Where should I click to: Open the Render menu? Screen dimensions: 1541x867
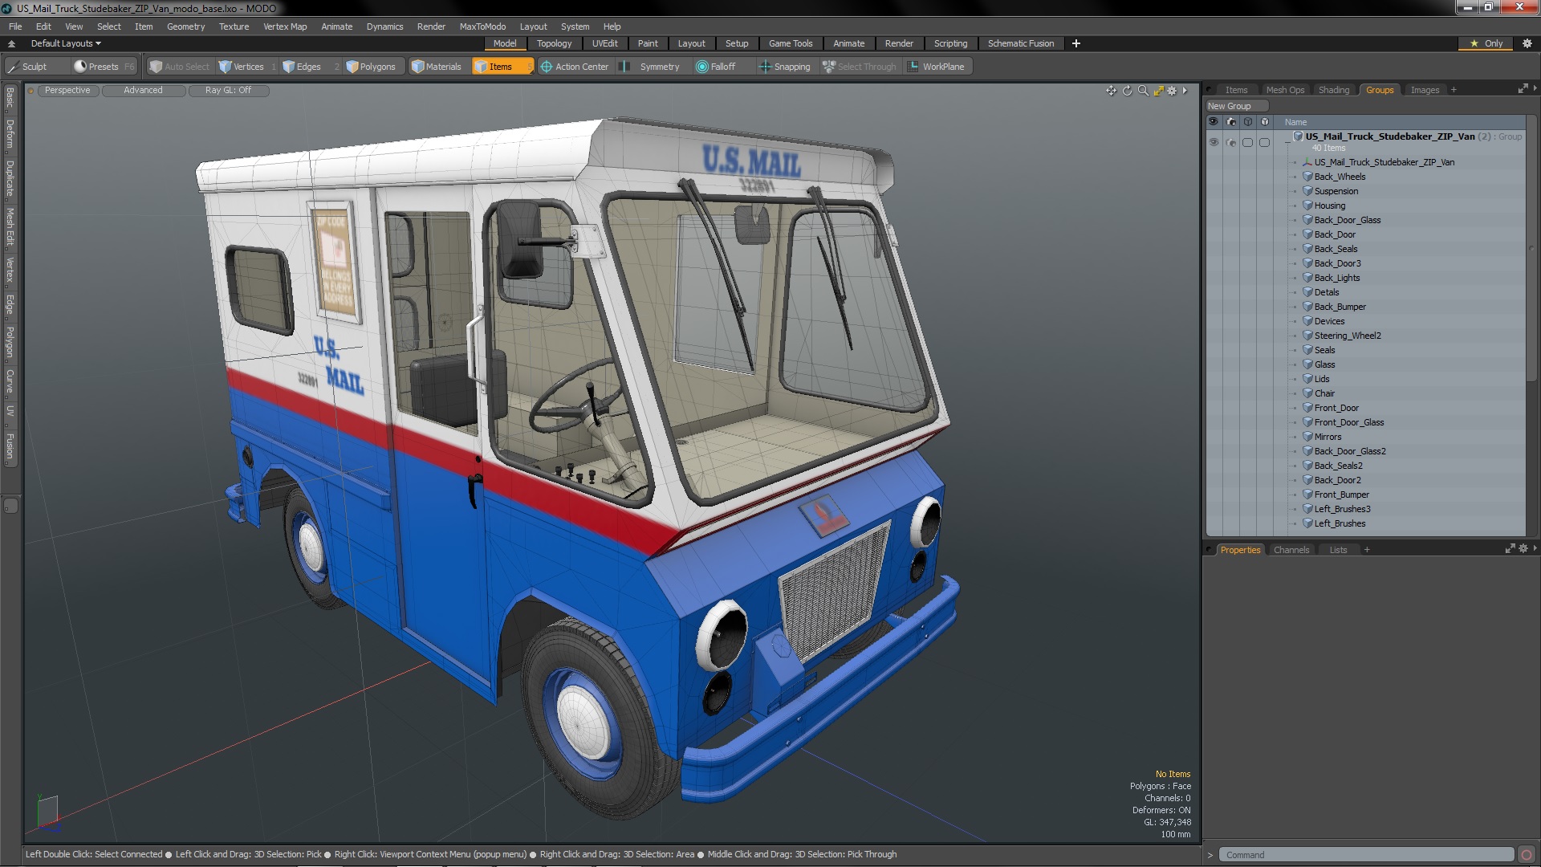pyautogui.click(x=431, y=26)
